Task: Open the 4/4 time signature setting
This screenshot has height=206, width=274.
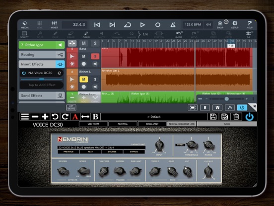Action: (208, 25)
